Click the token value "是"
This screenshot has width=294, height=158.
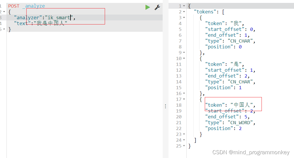coord(236,64)
